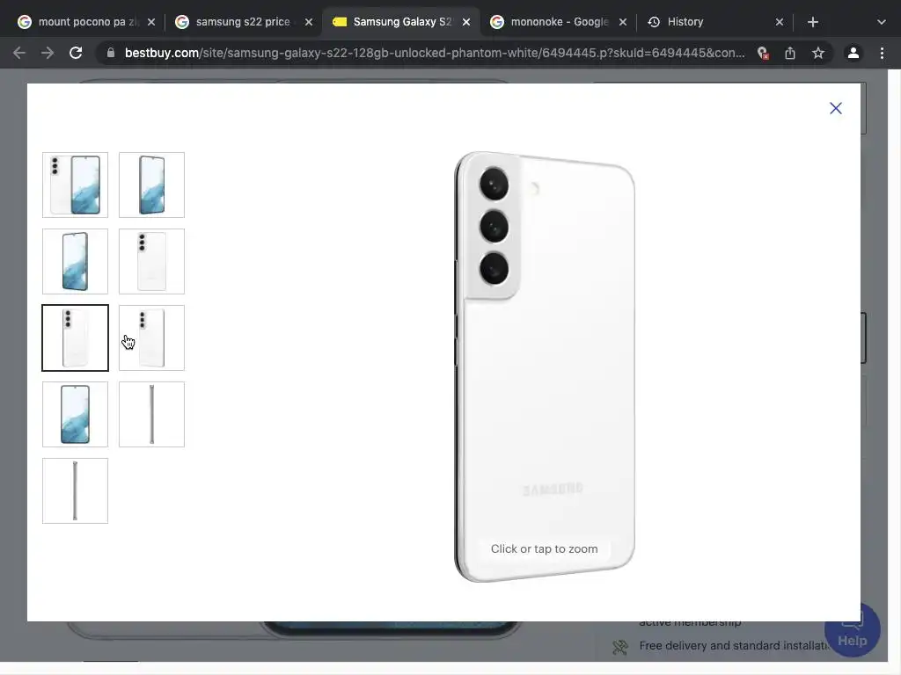Close the image gallery overlay
Image resolution: width=901 pixels, height=675 pixels.
pyautogui.click(x=836, y=108)
